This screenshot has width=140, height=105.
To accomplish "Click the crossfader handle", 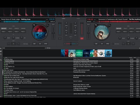I will (x=71, y=44).
